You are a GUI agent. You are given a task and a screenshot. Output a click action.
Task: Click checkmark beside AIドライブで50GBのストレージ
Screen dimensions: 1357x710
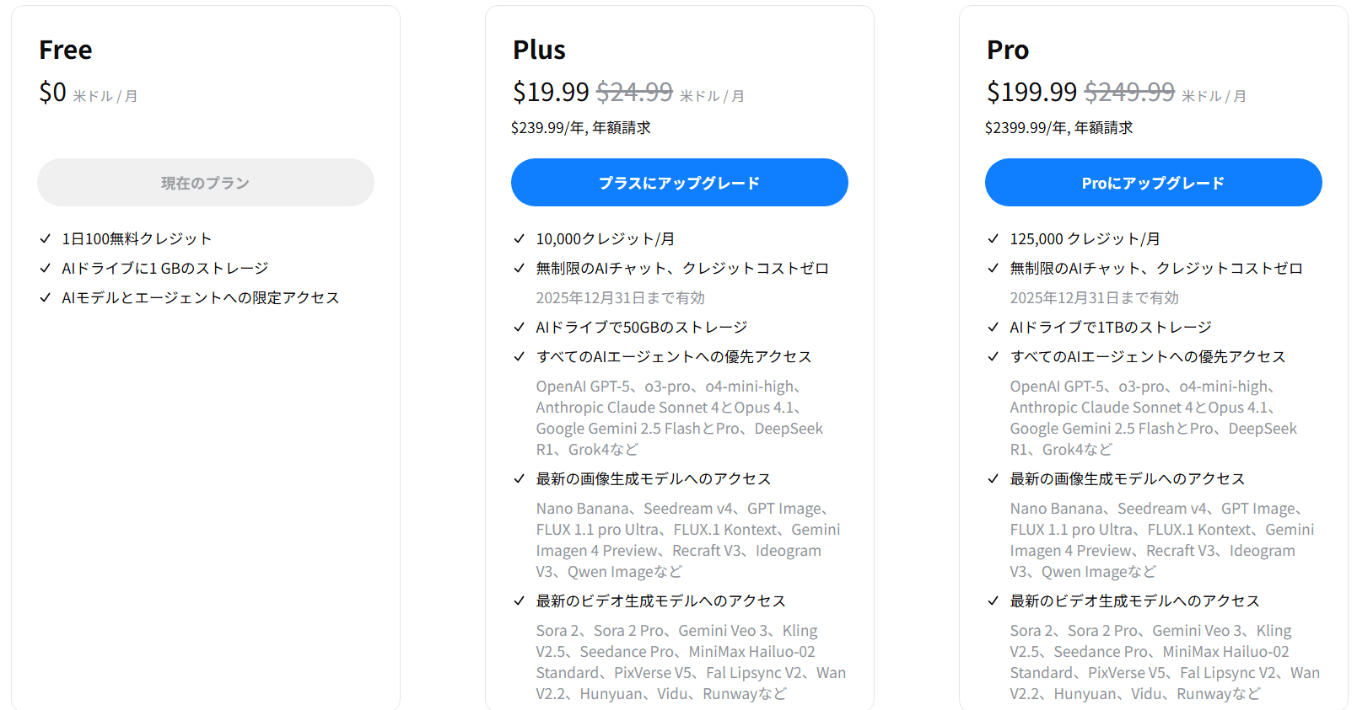coord(520,328)
